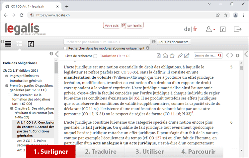Image resolution: width=249 pixels, height=158 pixels.
Task: Click the document info 'i' icon
Action: tap(31, 44)
